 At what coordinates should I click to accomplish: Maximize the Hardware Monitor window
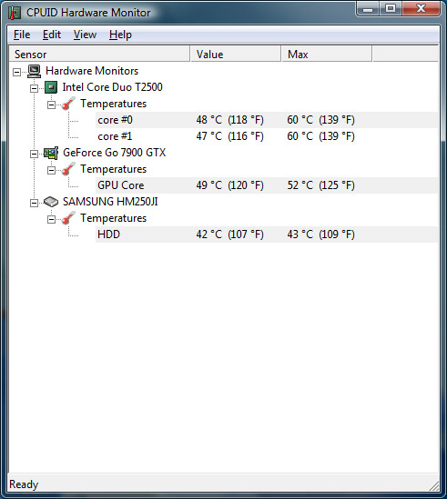(391, 8)
